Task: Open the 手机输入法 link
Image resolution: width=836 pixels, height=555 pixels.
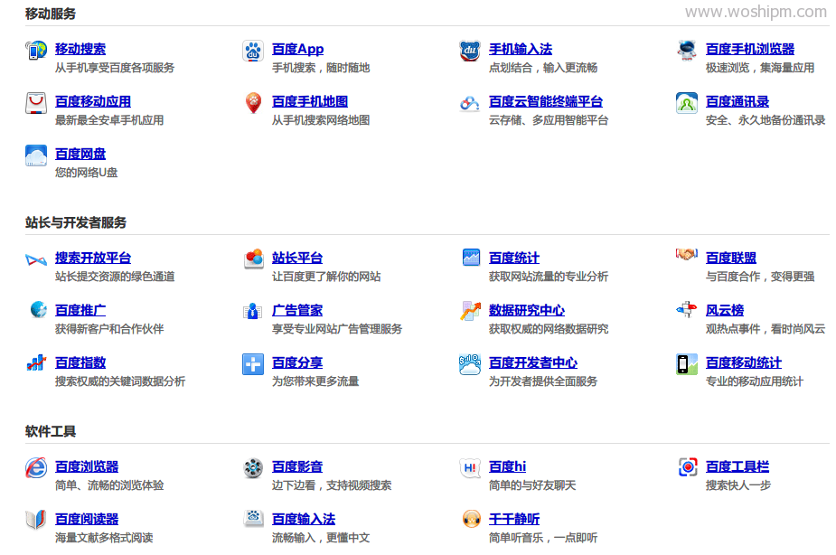Action: pos(521,49)
